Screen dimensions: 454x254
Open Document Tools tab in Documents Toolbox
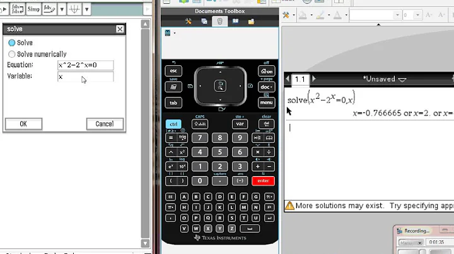pos(188,21)
